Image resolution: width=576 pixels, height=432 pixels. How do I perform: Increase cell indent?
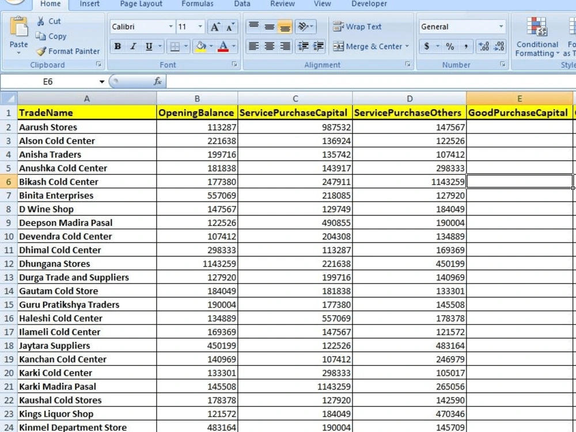click(319, 46)
